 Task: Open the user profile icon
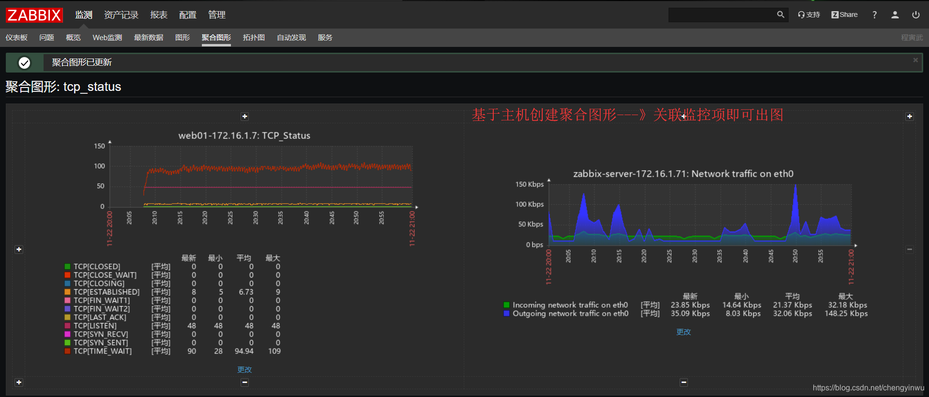pos(895,15)
